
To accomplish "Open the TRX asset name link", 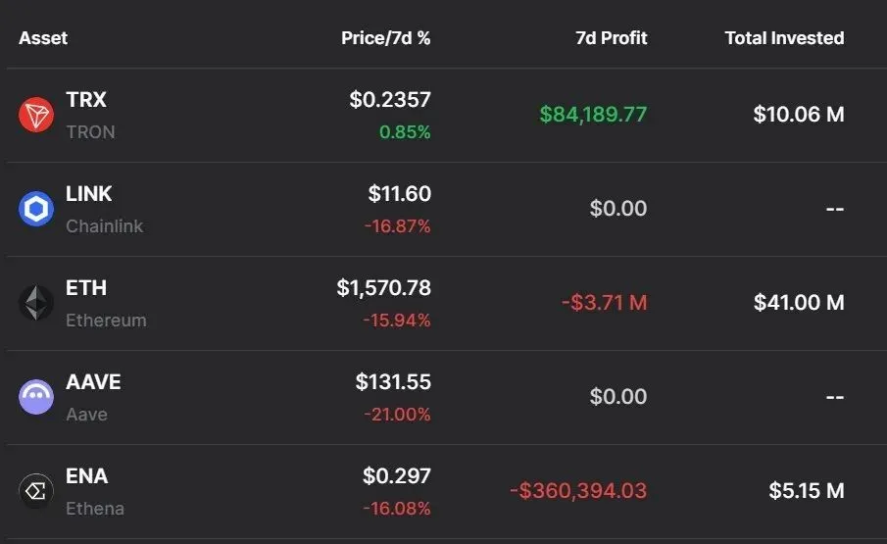I will pyautogui.click(x=86, y=100).
